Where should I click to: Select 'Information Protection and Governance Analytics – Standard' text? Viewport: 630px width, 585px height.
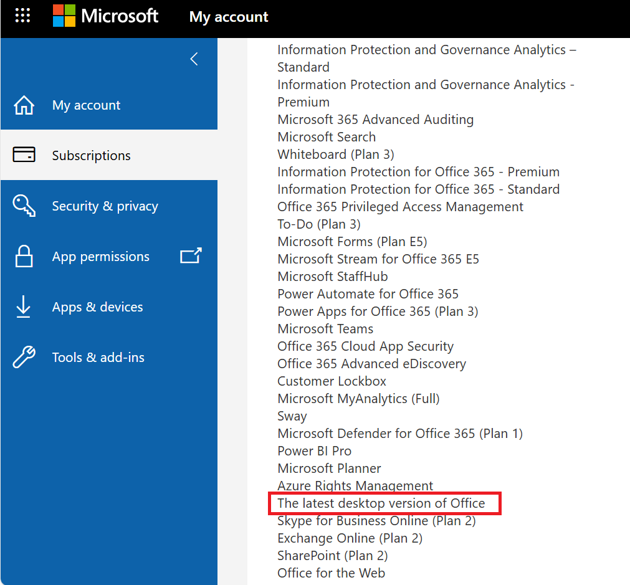pyautogui.click(x=427, y=59)
